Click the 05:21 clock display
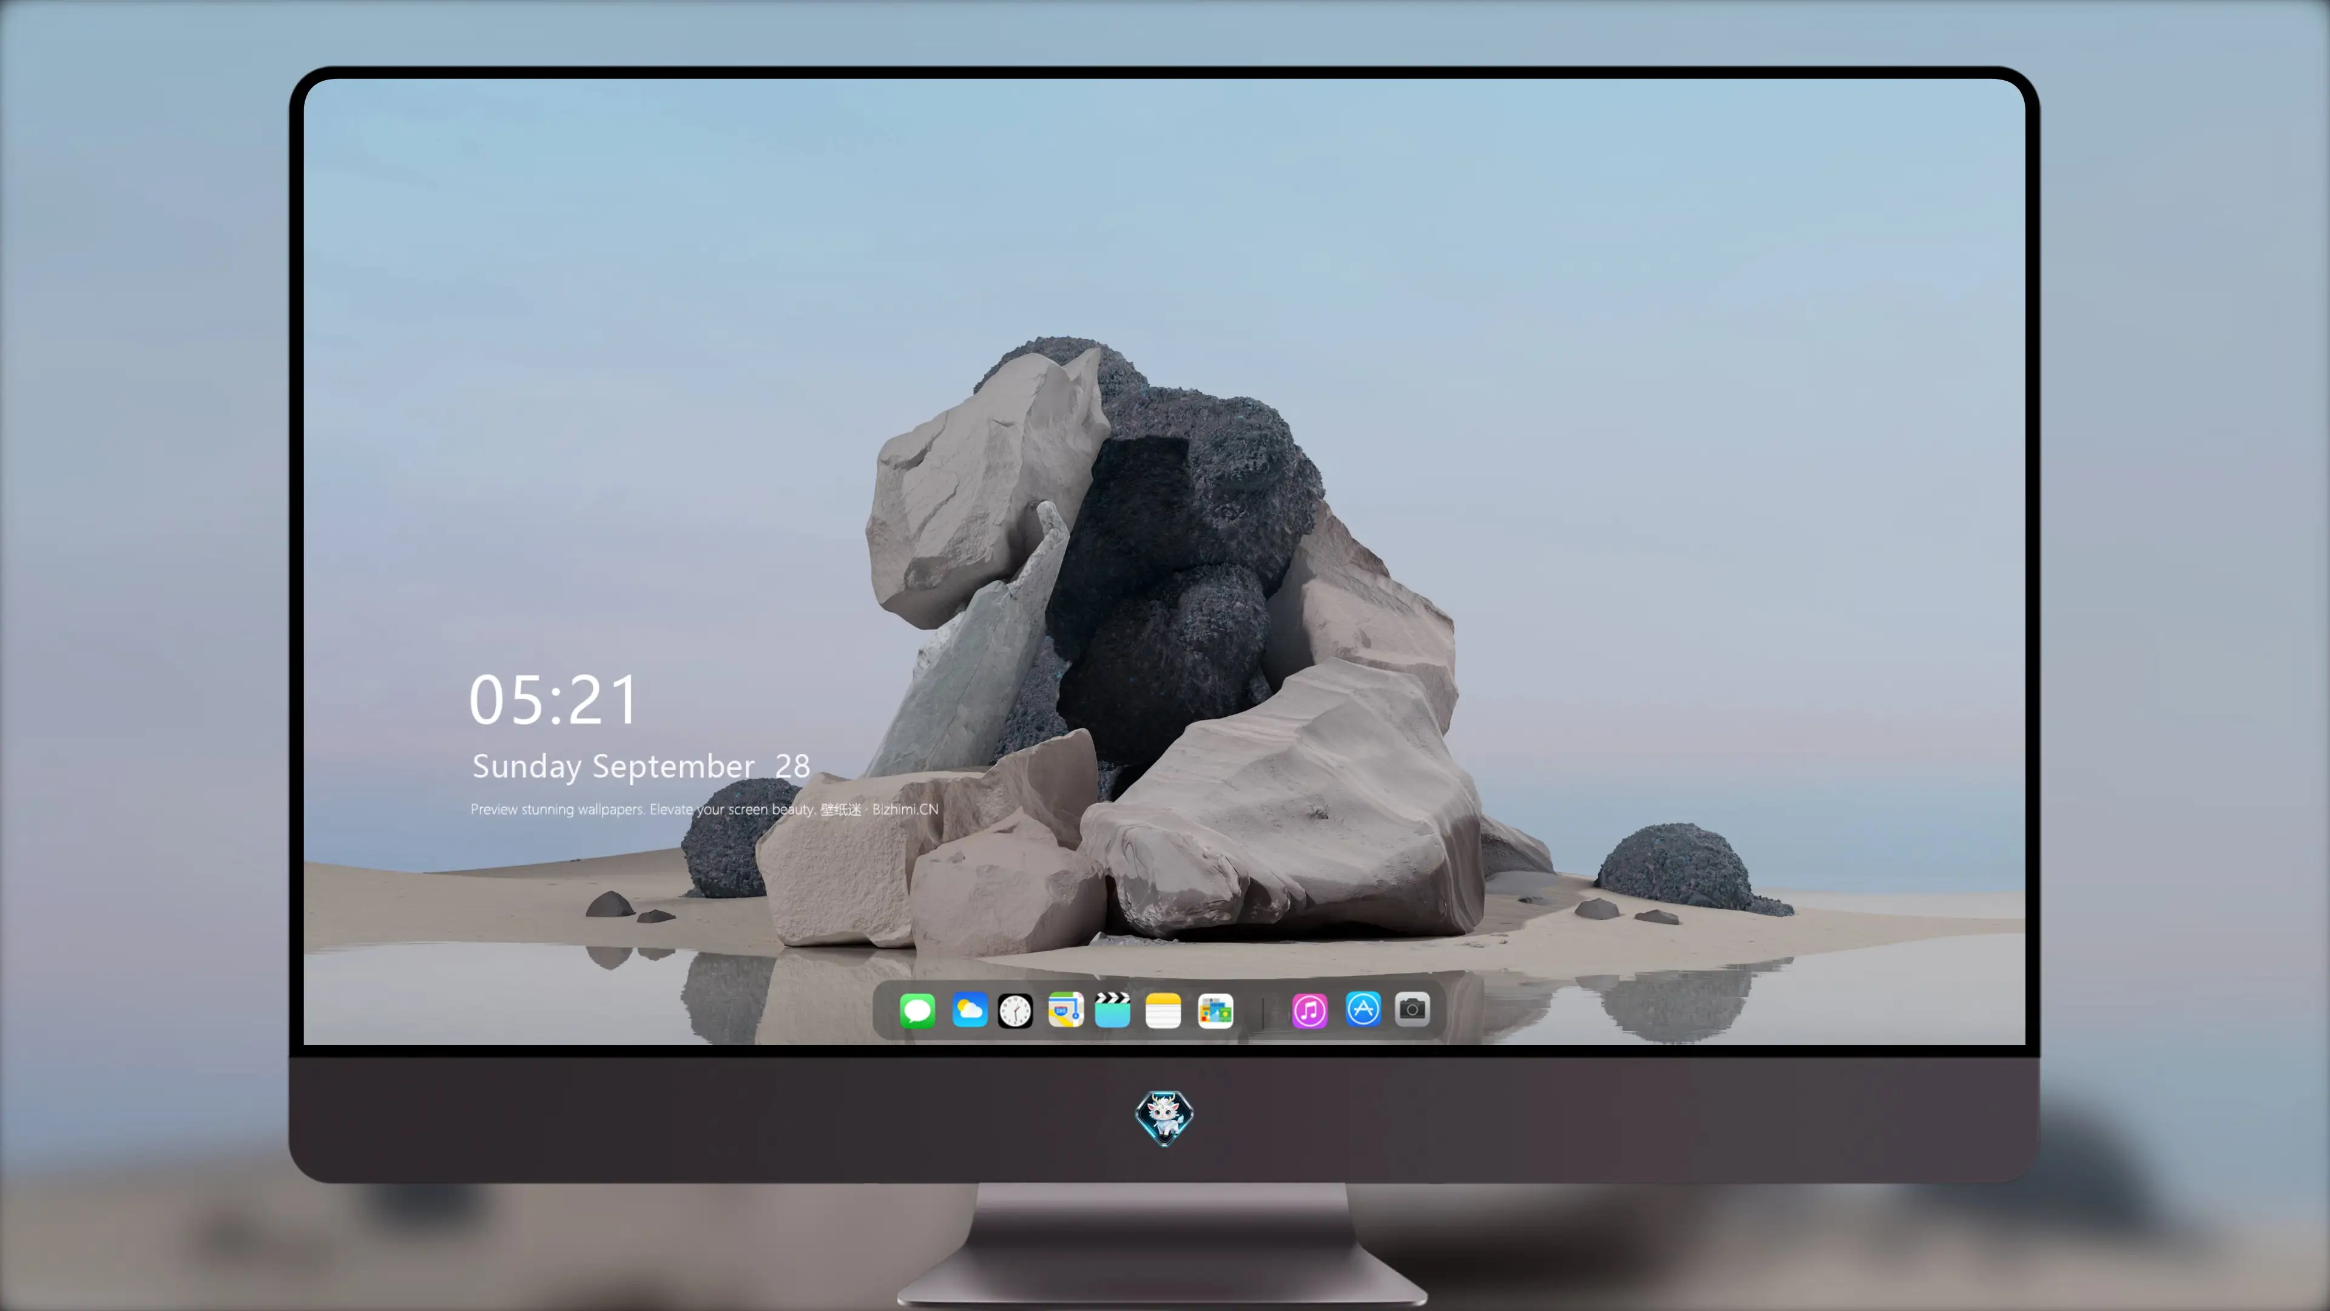This screenshot has width=2330, height=1311. click(553, 700)
